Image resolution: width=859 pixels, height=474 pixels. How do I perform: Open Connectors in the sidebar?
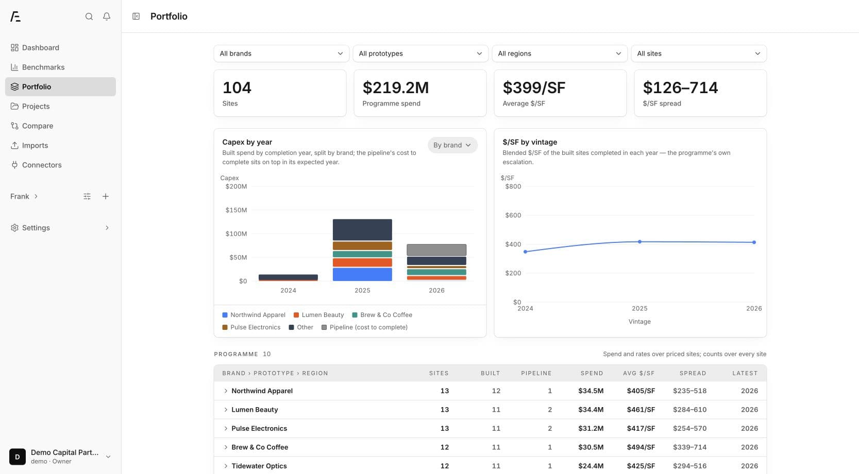(x=60, y=165)
